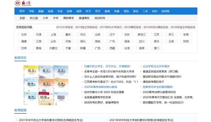The width and height of the screenshot is (211, 122).
Task: Choose the 西藏 region button
Action: click(112, 48)
